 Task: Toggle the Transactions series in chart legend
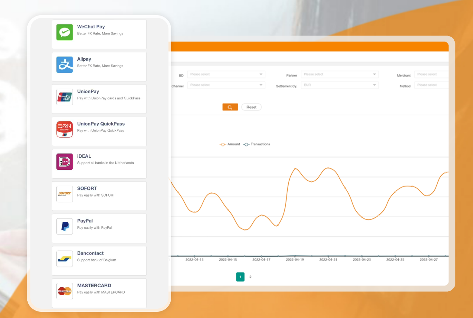point(257,144)
